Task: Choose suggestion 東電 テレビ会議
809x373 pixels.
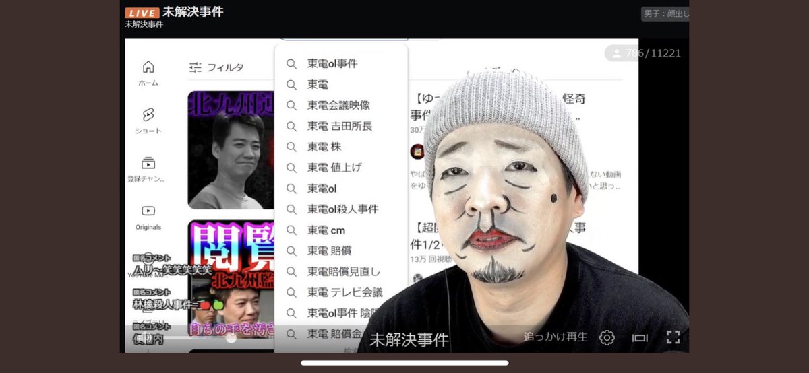Action: (x=345, y=293)
